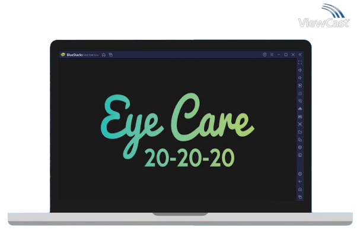Open the sync operations circular icon
Screen dimensions: 357x246
300,101
